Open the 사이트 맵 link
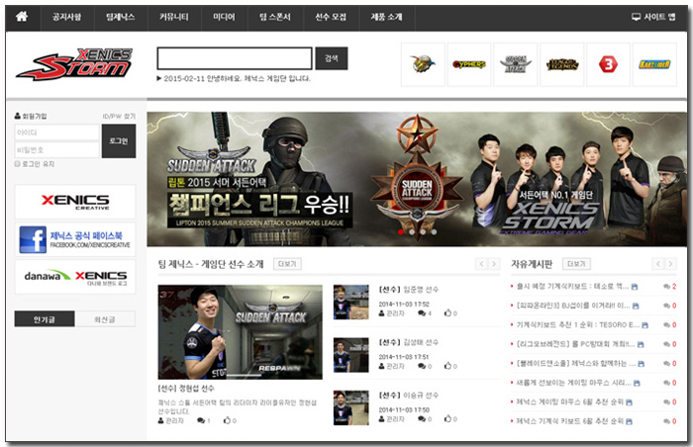The image size is (693, 447). [653, 17]
